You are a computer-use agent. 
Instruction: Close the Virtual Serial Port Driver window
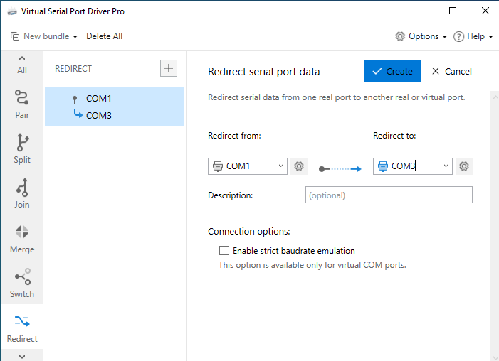[485, 11]
